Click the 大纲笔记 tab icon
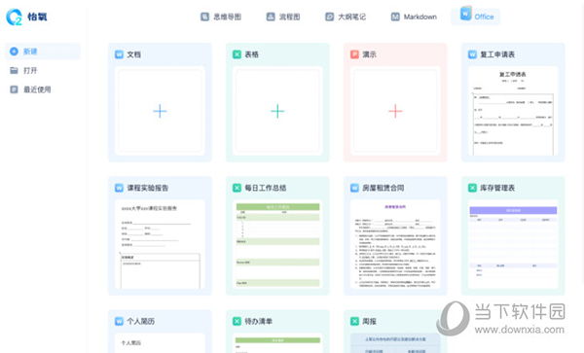Viewport: 584px width, 353px height. pos(330,17)
